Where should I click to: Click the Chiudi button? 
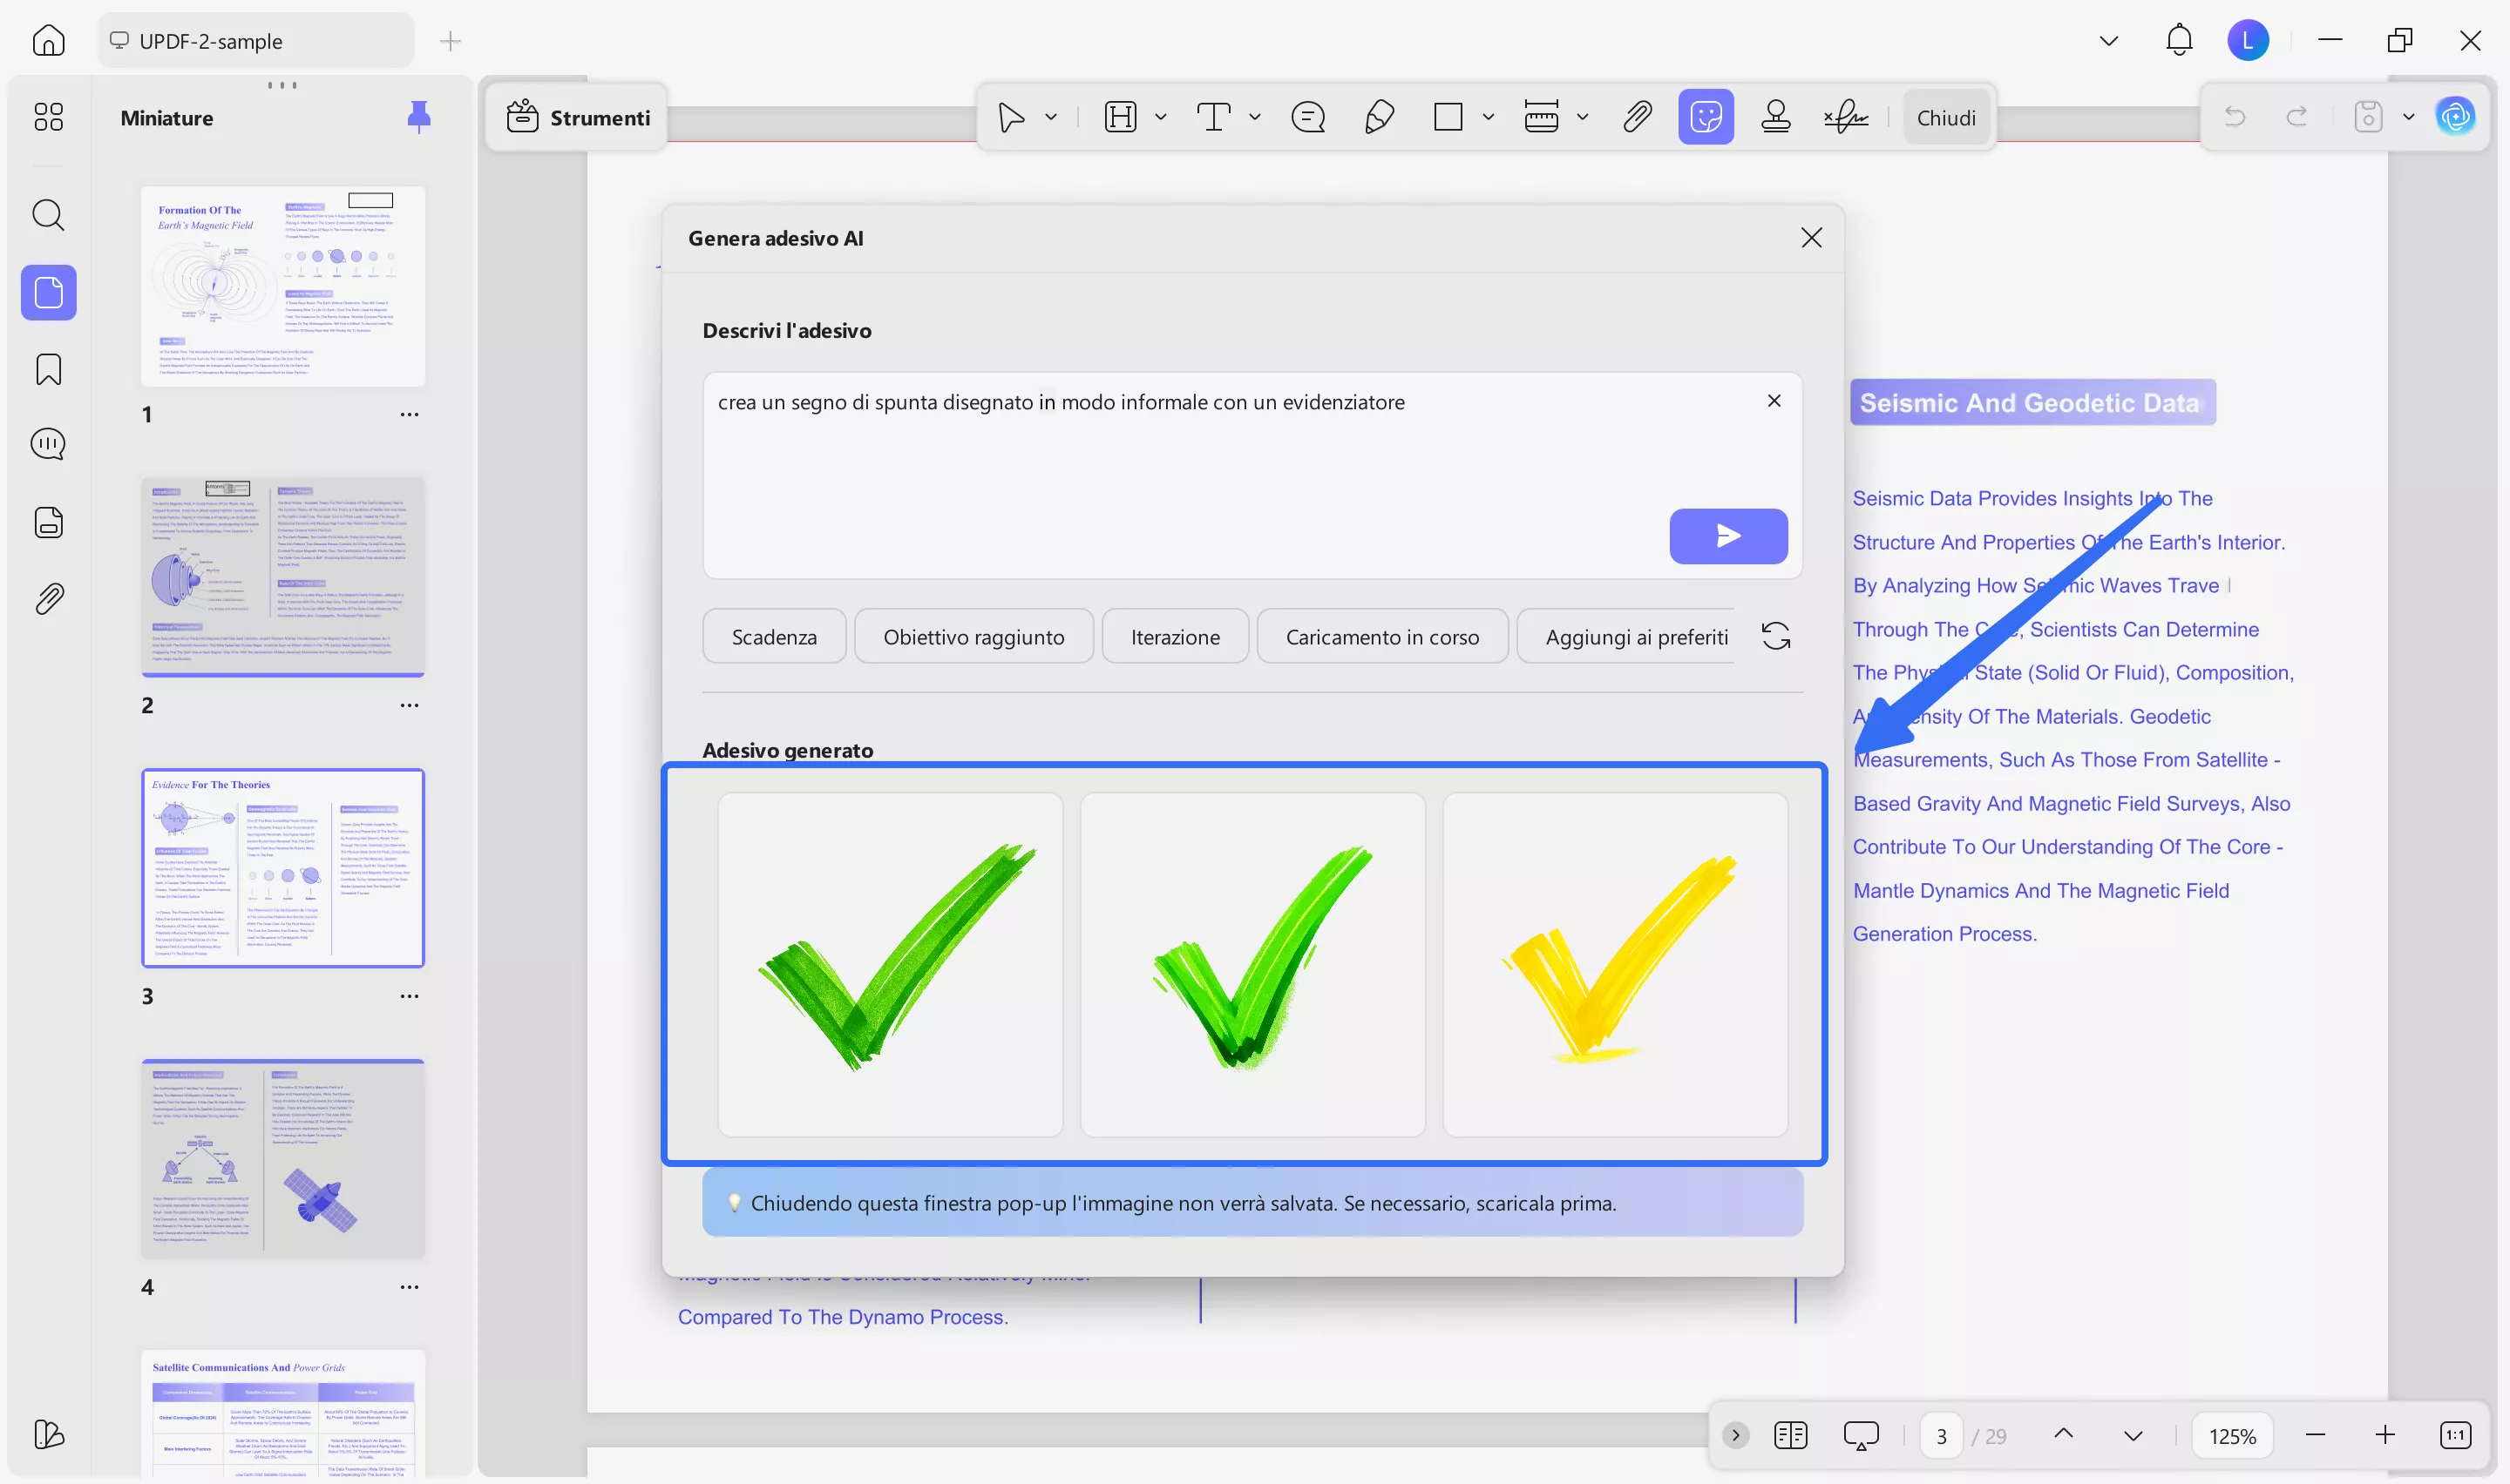(x=1946, y=118)
